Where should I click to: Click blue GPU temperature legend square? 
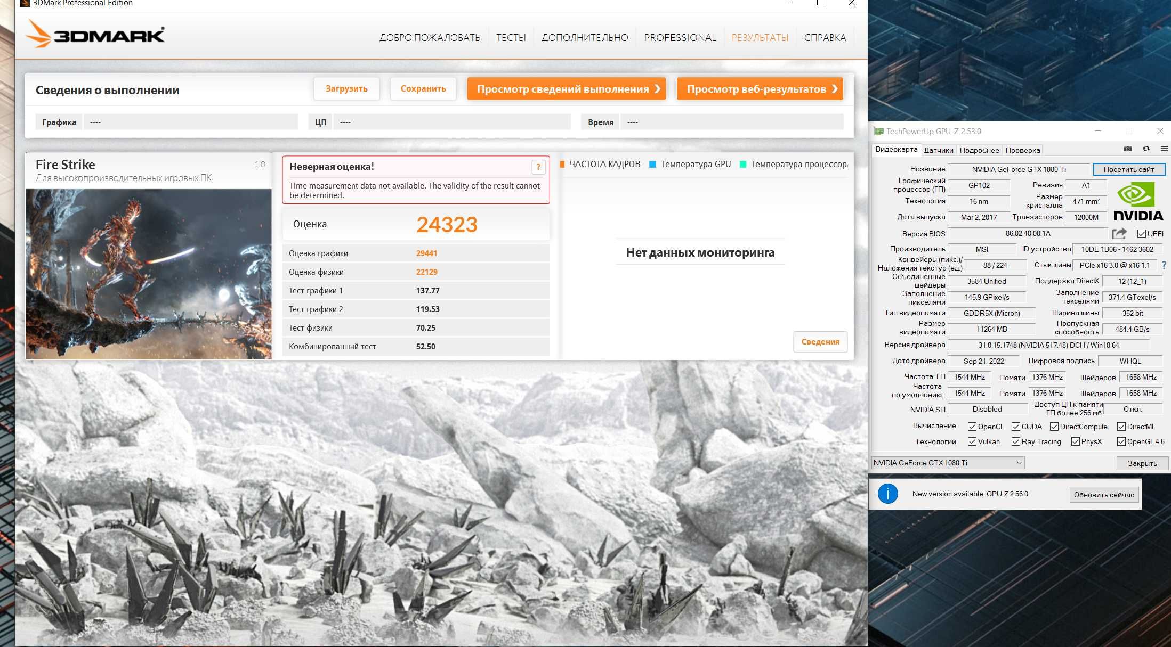point(652,165)
